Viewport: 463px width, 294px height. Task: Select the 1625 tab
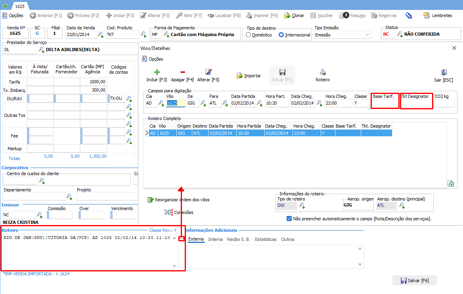20,6
